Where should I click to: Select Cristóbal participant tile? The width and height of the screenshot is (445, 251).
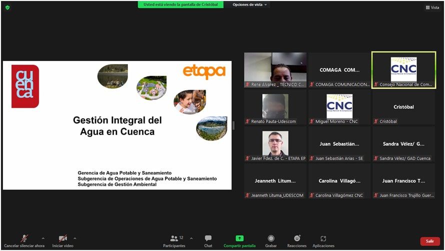click(404, 107)
